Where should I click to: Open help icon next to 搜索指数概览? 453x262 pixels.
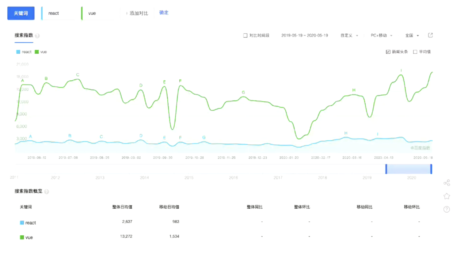[46, 192]
